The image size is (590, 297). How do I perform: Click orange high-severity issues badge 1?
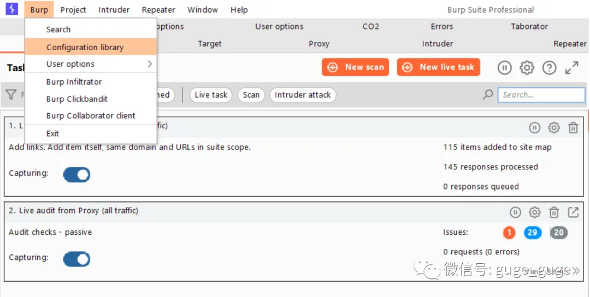(x=509, y=233)
